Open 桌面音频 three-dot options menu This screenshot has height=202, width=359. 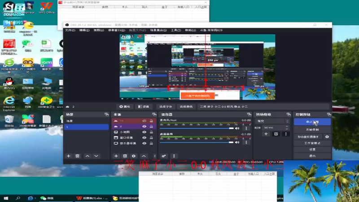(246, 142)
